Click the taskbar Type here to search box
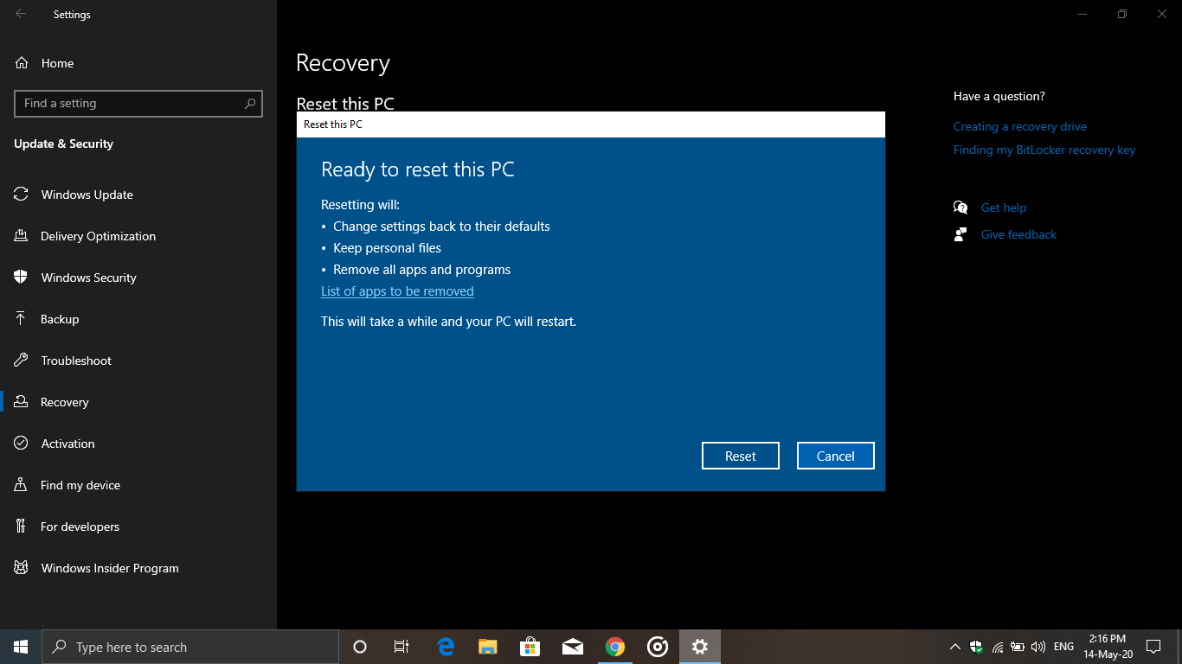The height and width of the screenshot is (664, 1182). coord(190,647)
